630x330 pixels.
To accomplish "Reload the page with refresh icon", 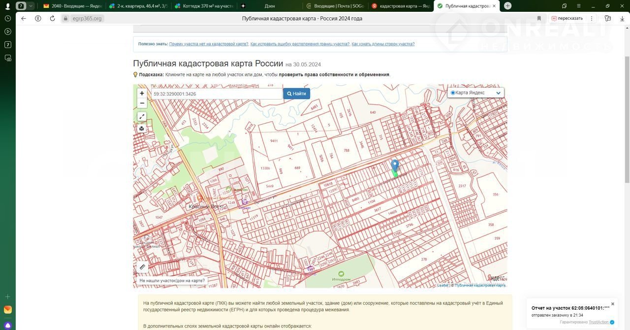I will point(53,18).
